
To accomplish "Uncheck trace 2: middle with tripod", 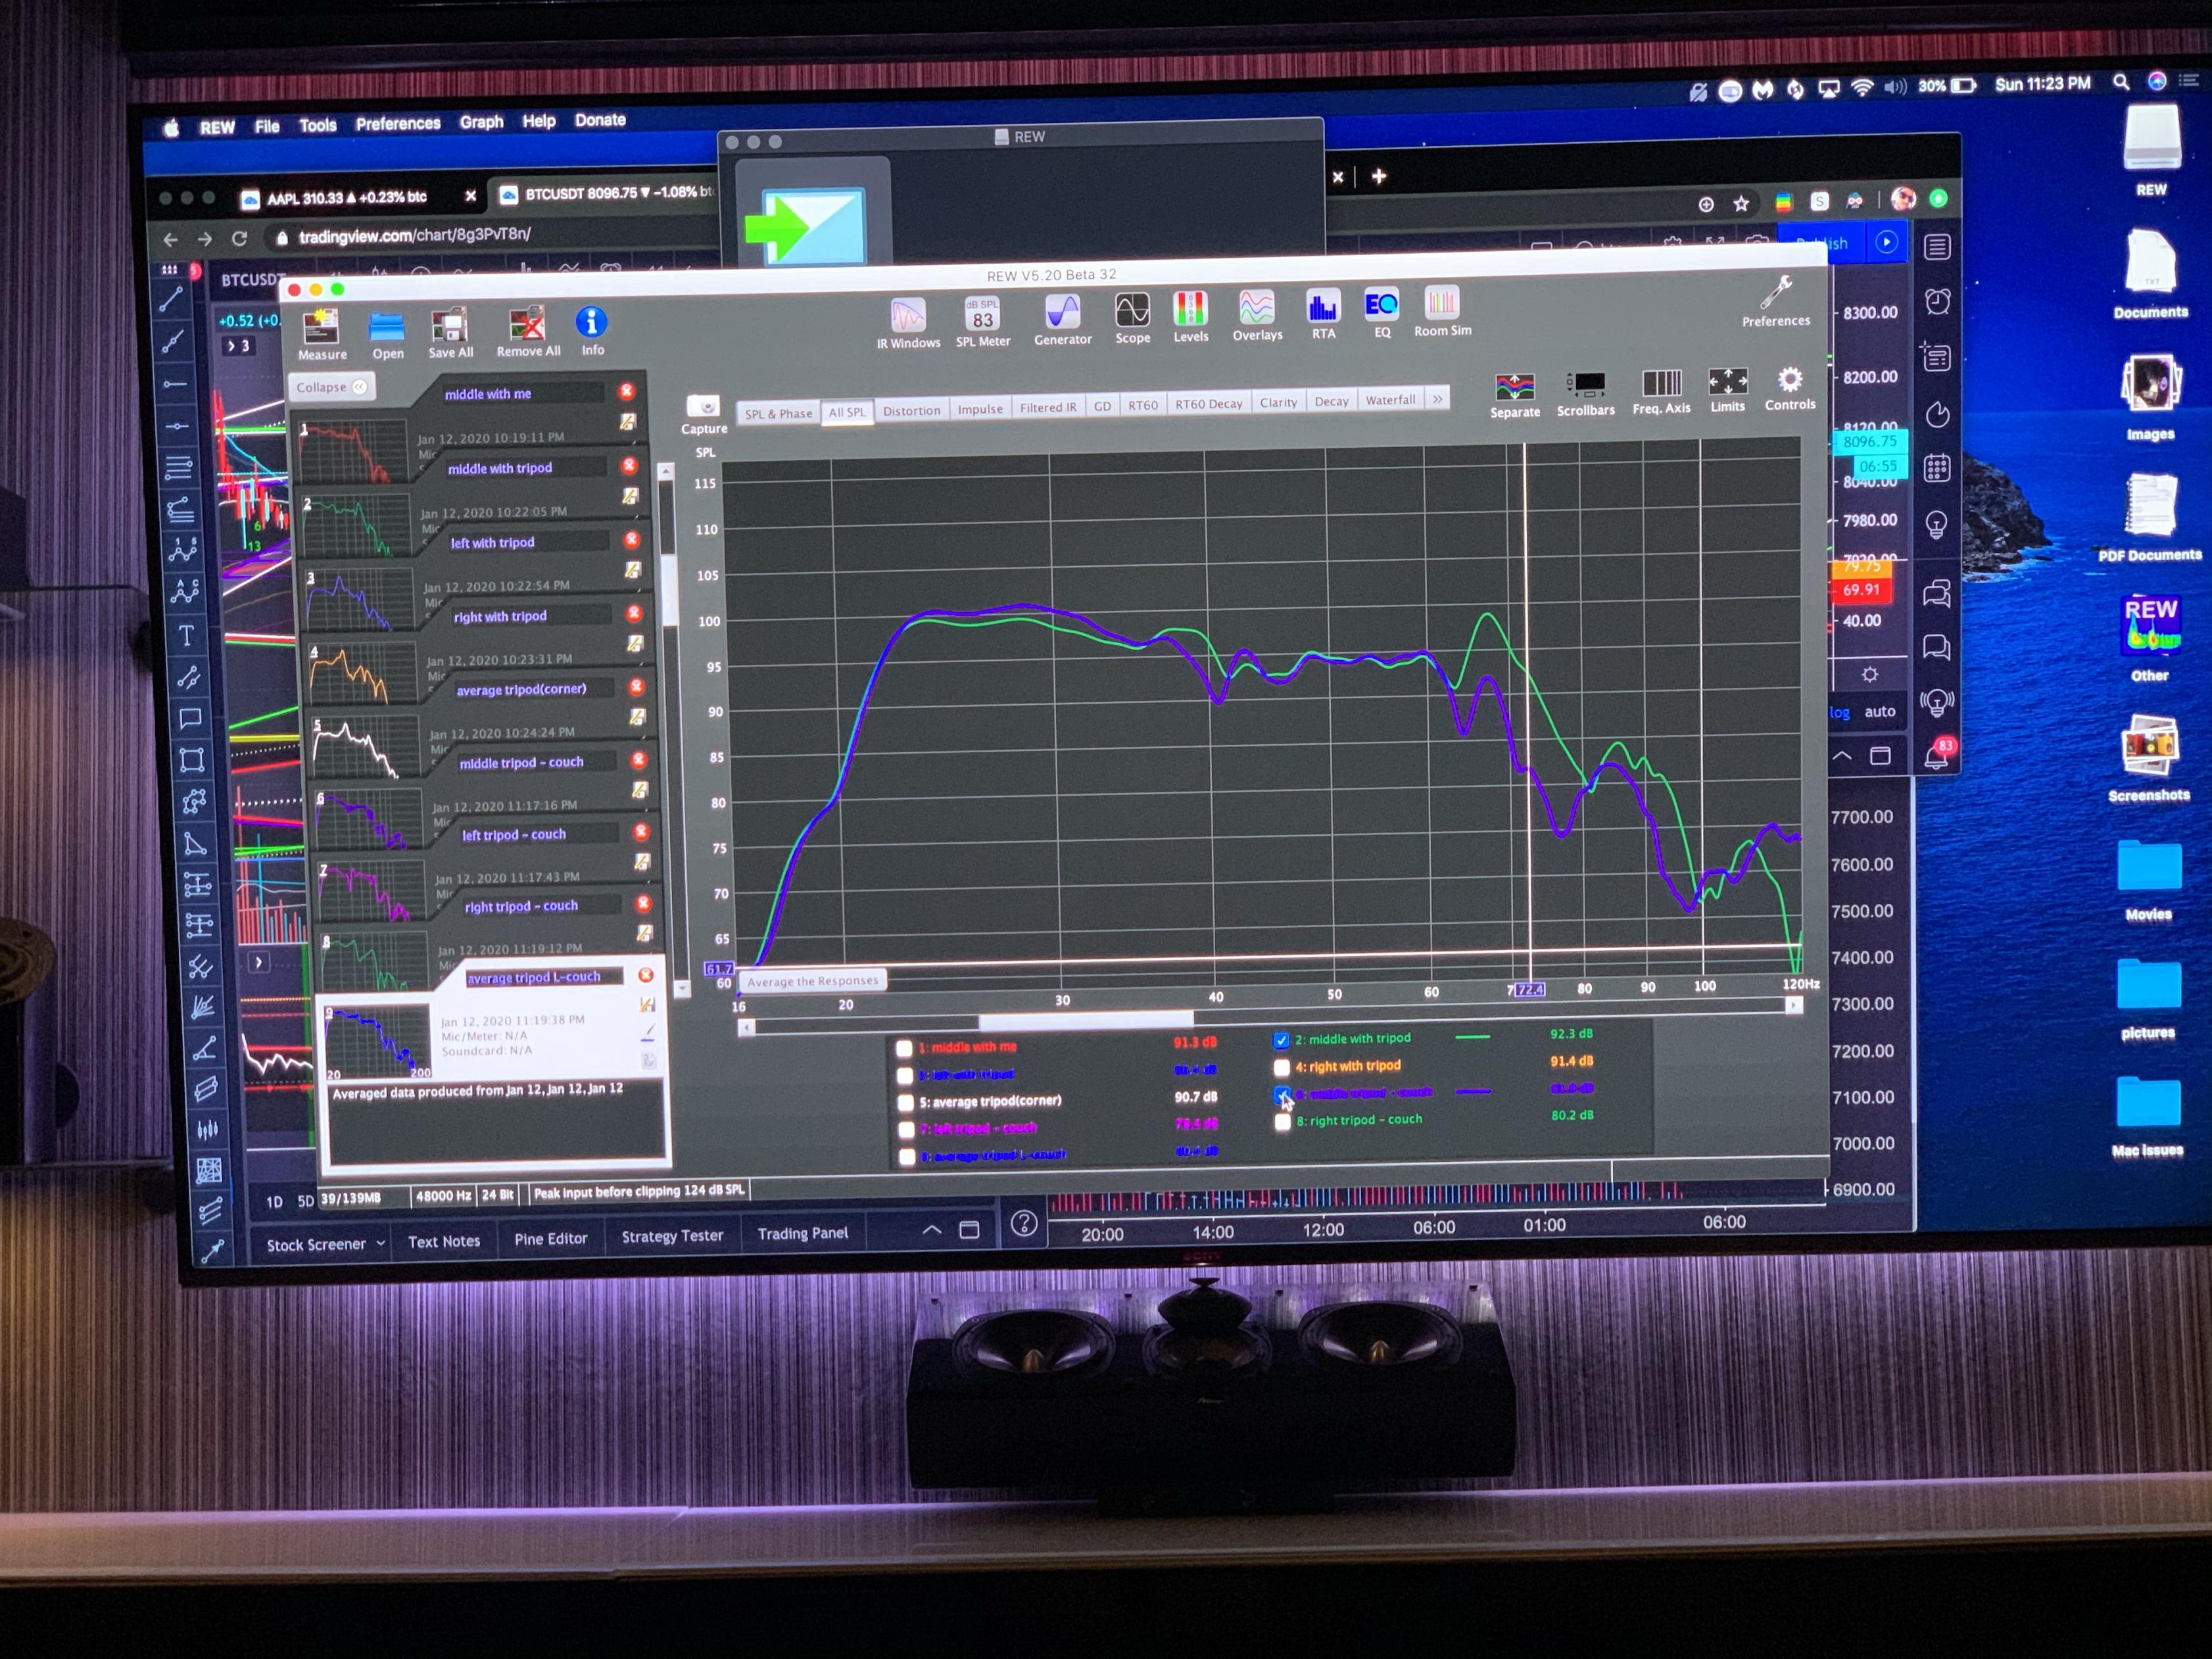I will [1281, 1040].
